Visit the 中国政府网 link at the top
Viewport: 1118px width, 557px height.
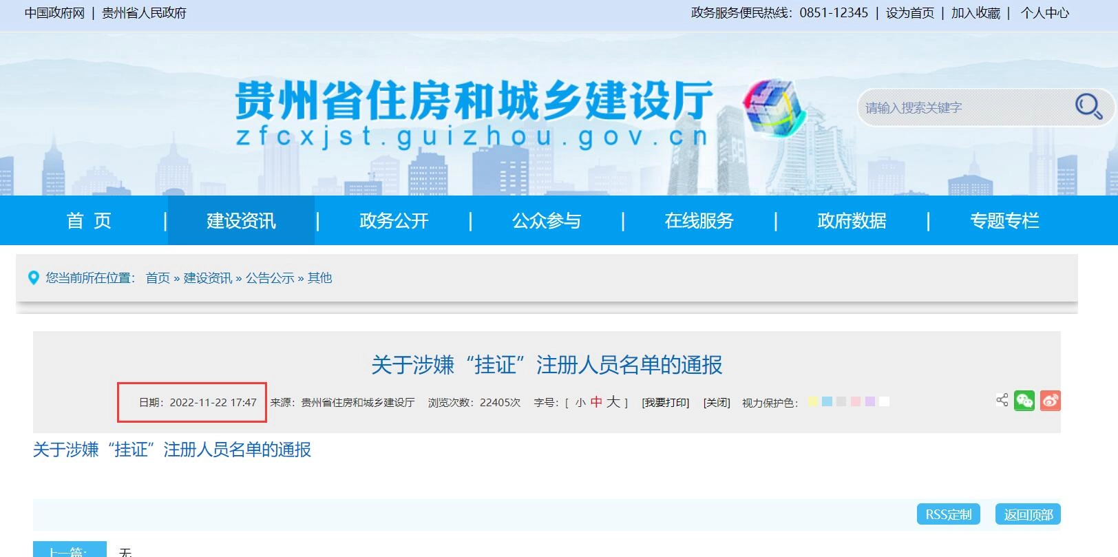(54, 13)
